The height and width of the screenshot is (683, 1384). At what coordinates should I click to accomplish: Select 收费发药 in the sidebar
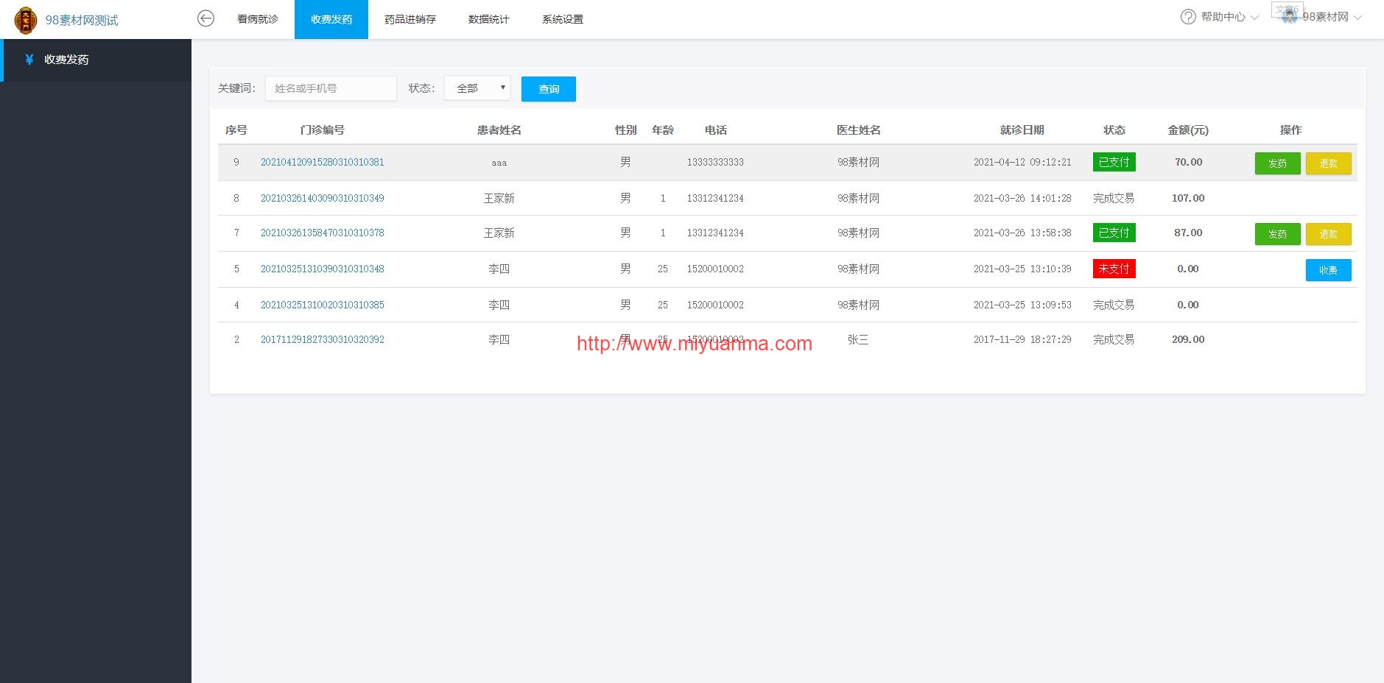(x=96, y=60)
